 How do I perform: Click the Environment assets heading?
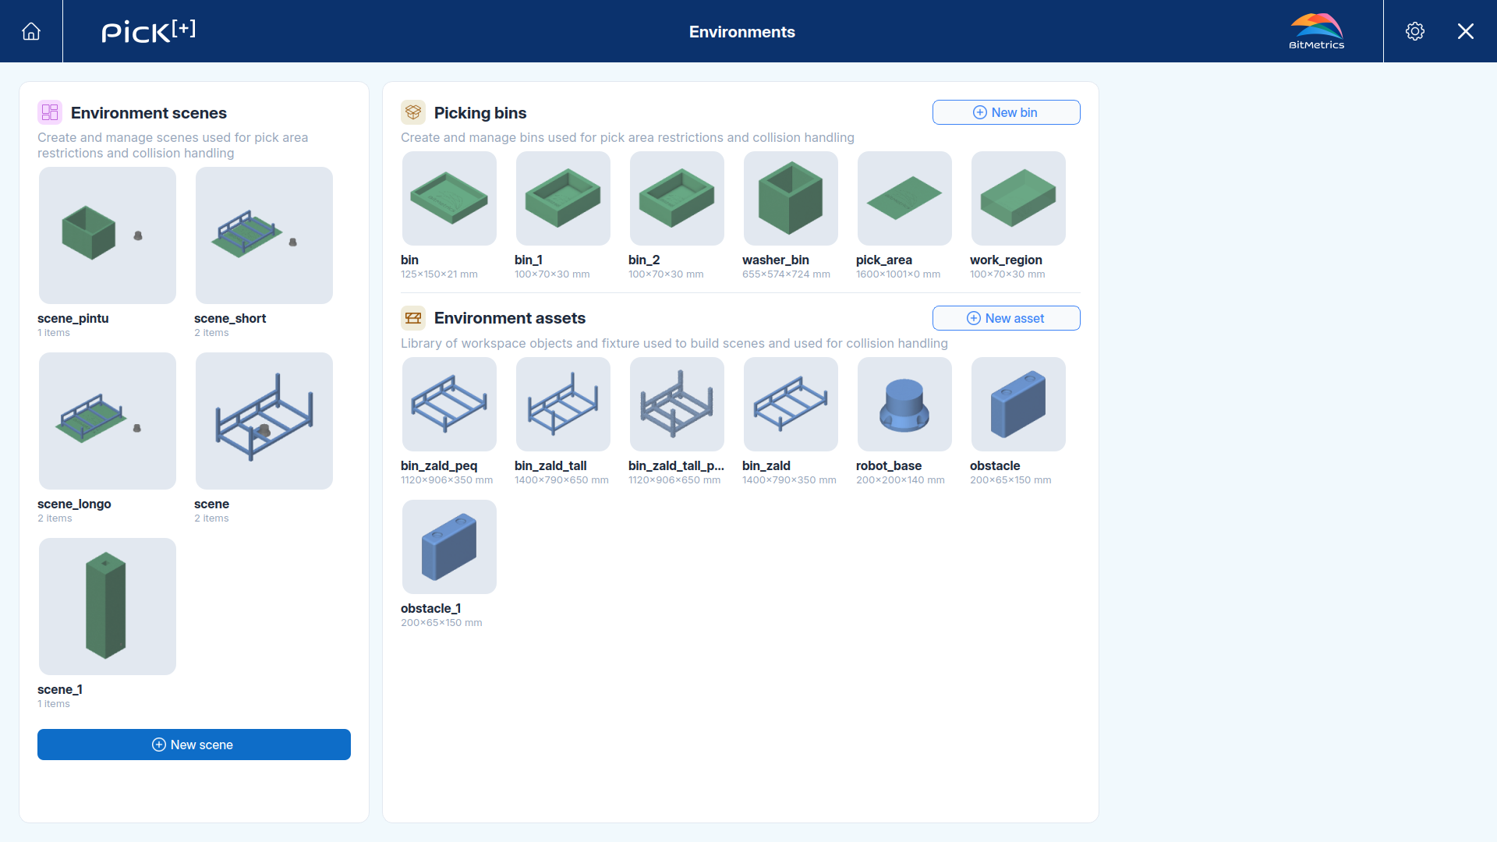click(510, 318)
